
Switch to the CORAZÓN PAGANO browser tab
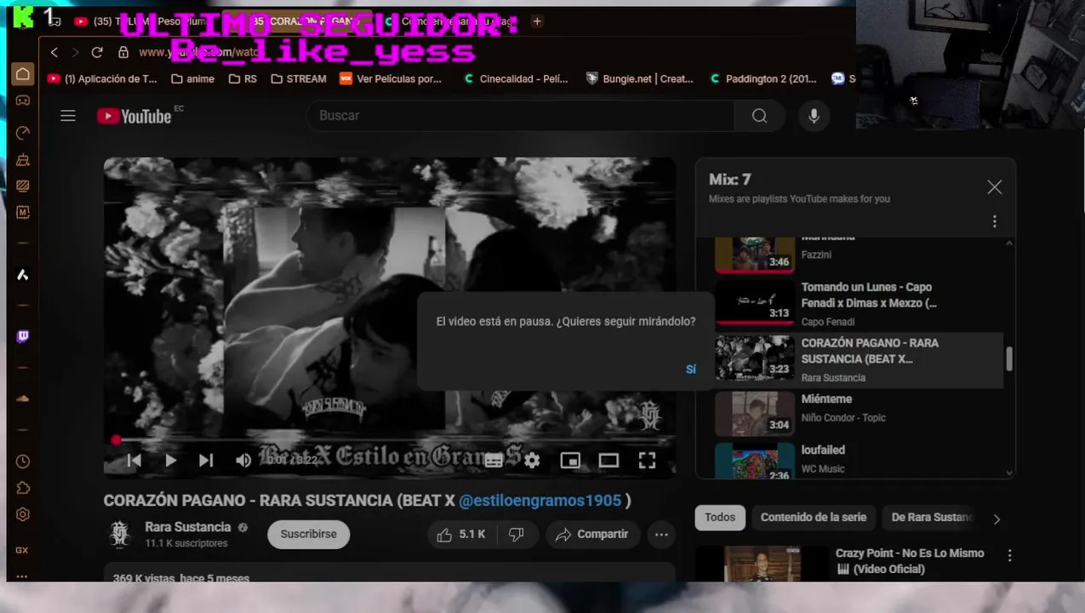pyautogui.click(x=296, y=21)
